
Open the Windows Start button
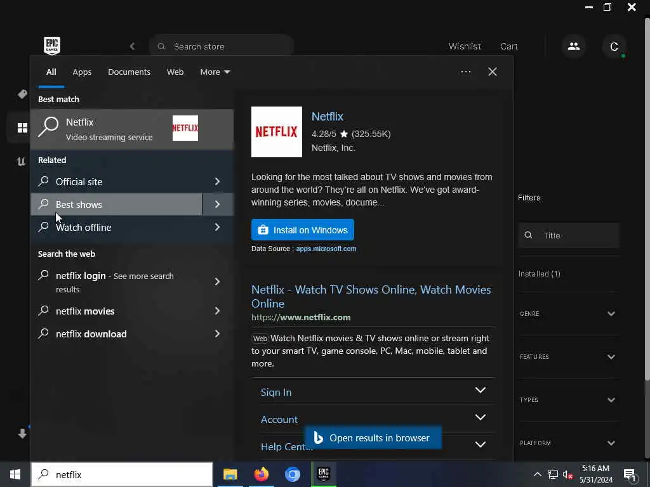coord(15,474)
